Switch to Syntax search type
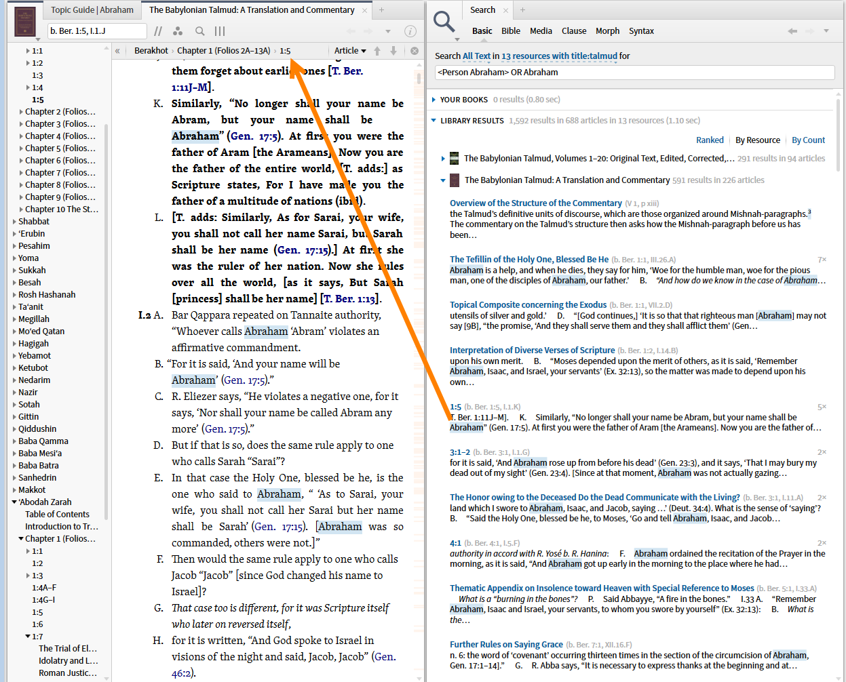Image resolution: width=846 pixels, height=682 pixels. [641, 31]
